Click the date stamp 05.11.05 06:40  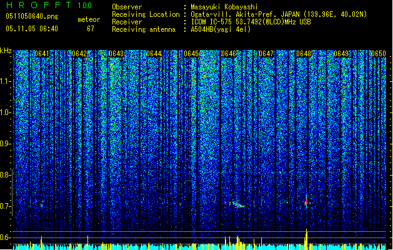click(32, 29)
